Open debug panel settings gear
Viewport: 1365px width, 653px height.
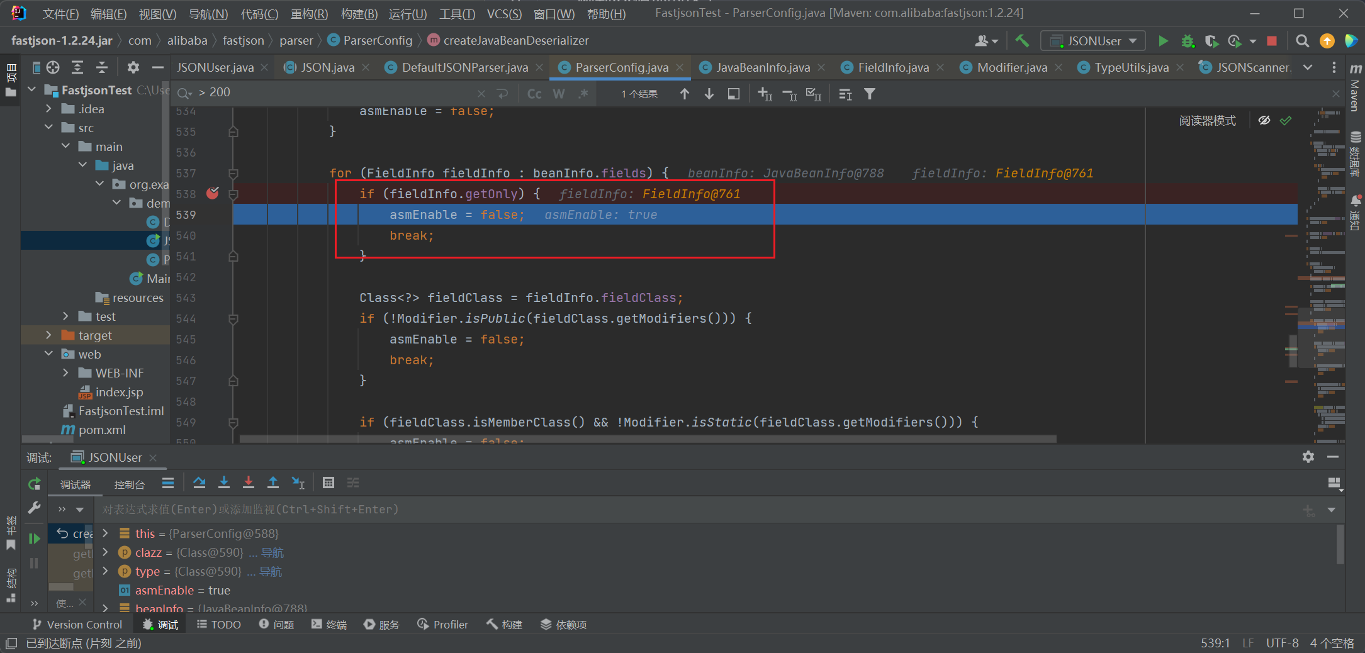1308,457
